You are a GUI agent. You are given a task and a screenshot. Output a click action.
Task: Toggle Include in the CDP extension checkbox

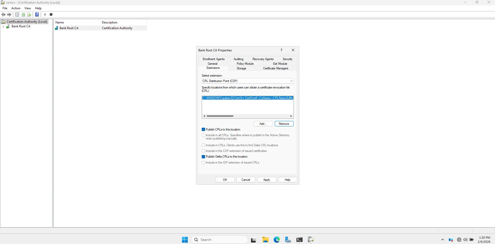coord(204,151)
